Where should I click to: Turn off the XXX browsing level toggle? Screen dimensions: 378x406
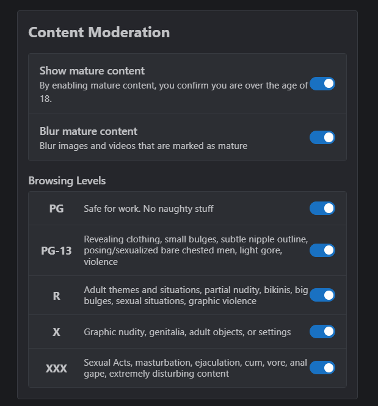[322, 368]
